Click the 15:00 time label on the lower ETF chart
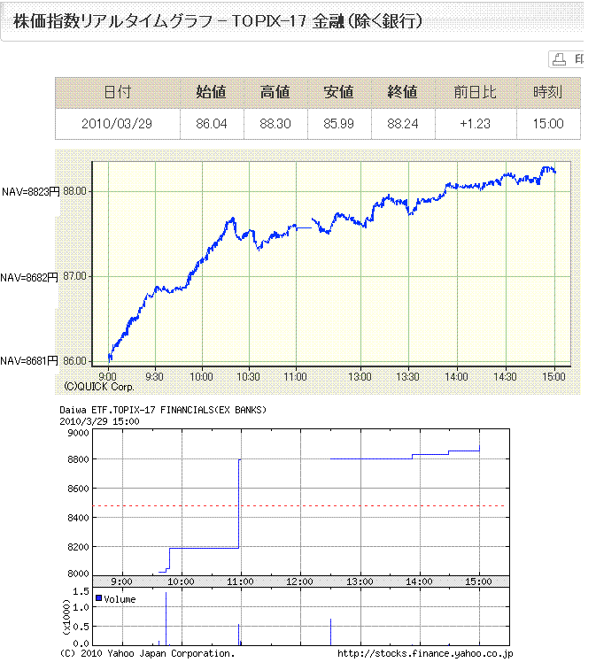Image resolution: width=596 pixels, height=670 pixels. [478, 581]
